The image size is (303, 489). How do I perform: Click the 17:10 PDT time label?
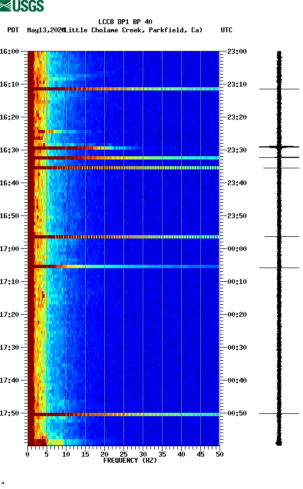point(9,282)
